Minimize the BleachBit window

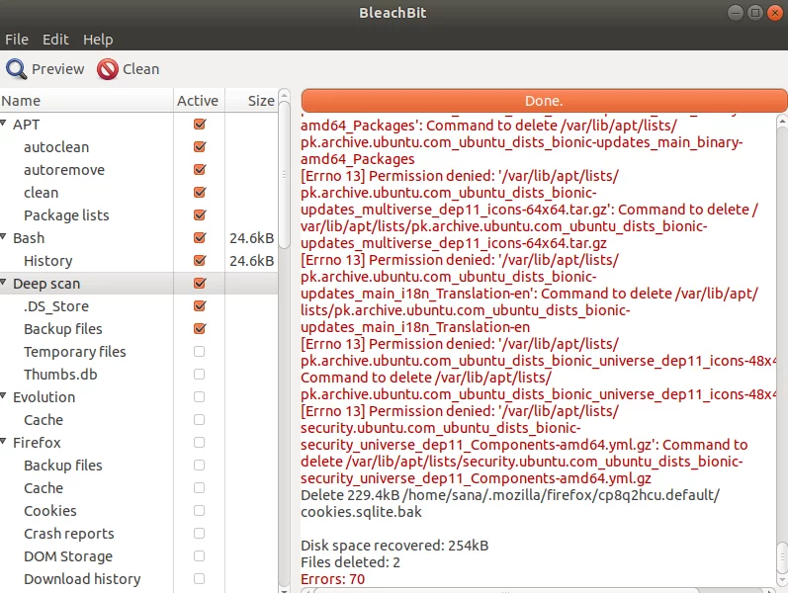click(736, 13)
